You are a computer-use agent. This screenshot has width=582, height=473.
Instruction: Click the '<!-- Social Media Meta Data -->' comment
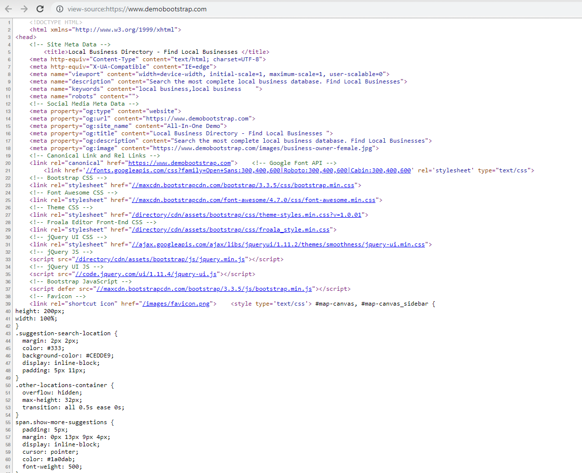[84, 104]
